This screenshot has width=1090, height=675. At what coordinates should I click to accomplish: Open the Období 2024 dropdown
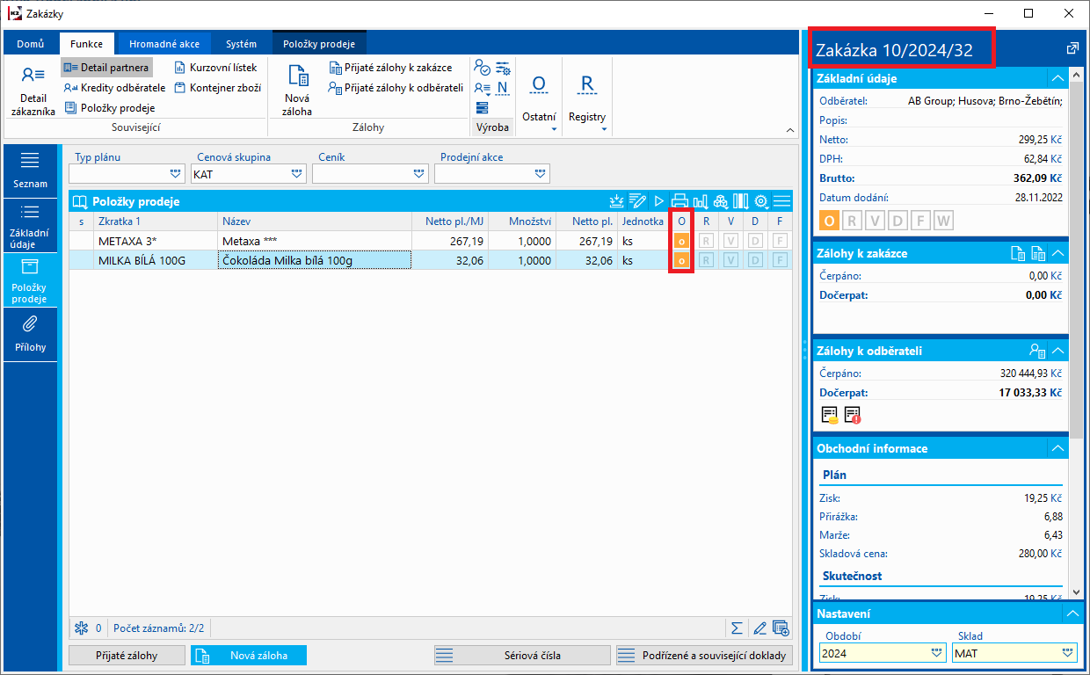click(935, 653)
